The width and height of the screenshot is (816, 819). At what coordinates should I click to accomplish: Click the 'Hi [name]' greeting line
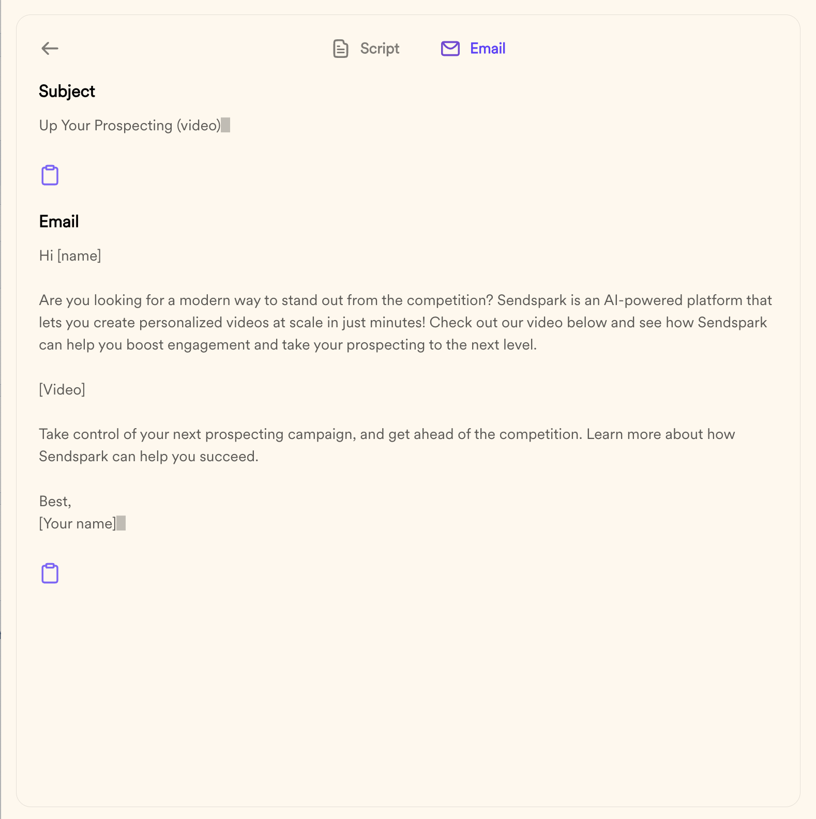pos(70,255)
